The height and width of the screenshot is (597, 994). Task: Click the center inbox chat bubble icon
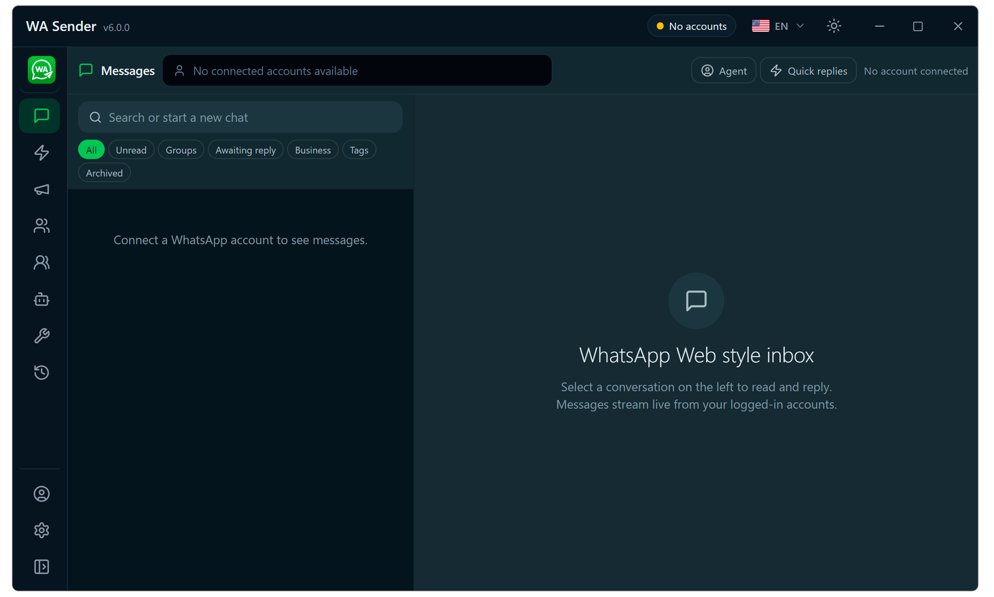pyautogui.click(x=696, y=301)
